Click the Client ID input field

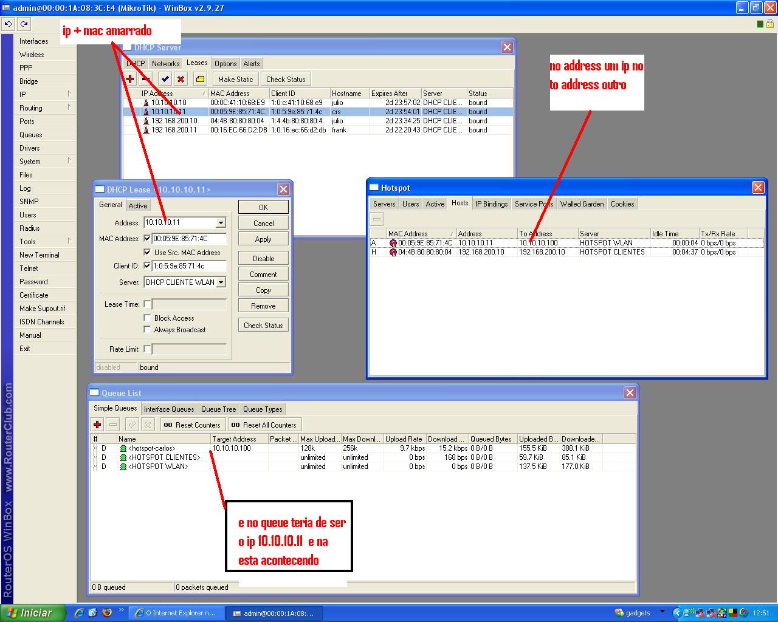click(189, 265)
